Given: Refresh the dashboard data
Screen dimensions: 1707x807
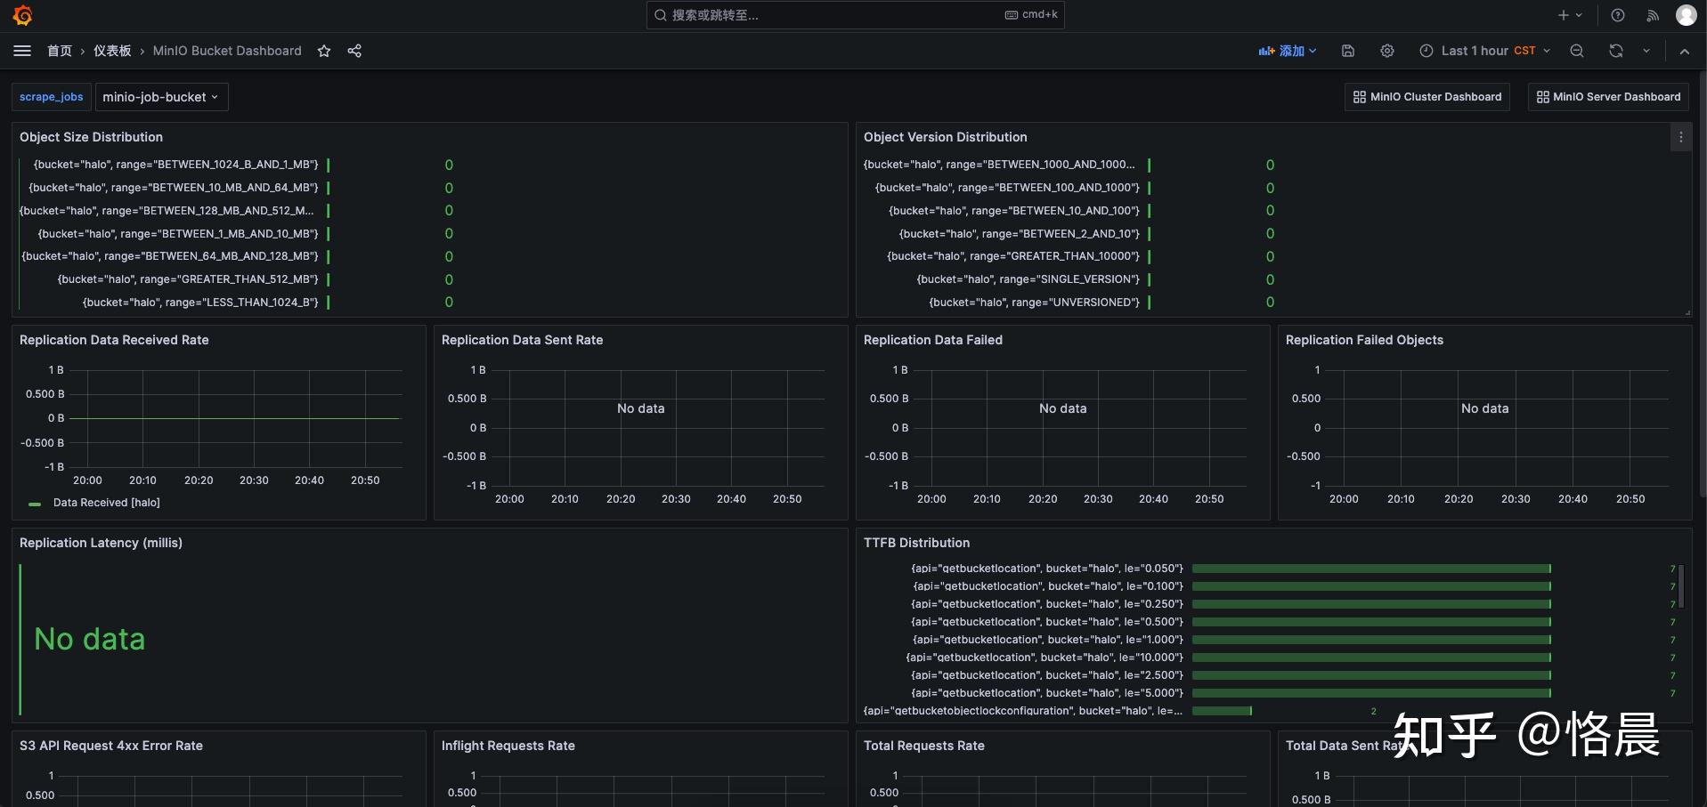Looking at the screenshot, I should coord(1614,51).
